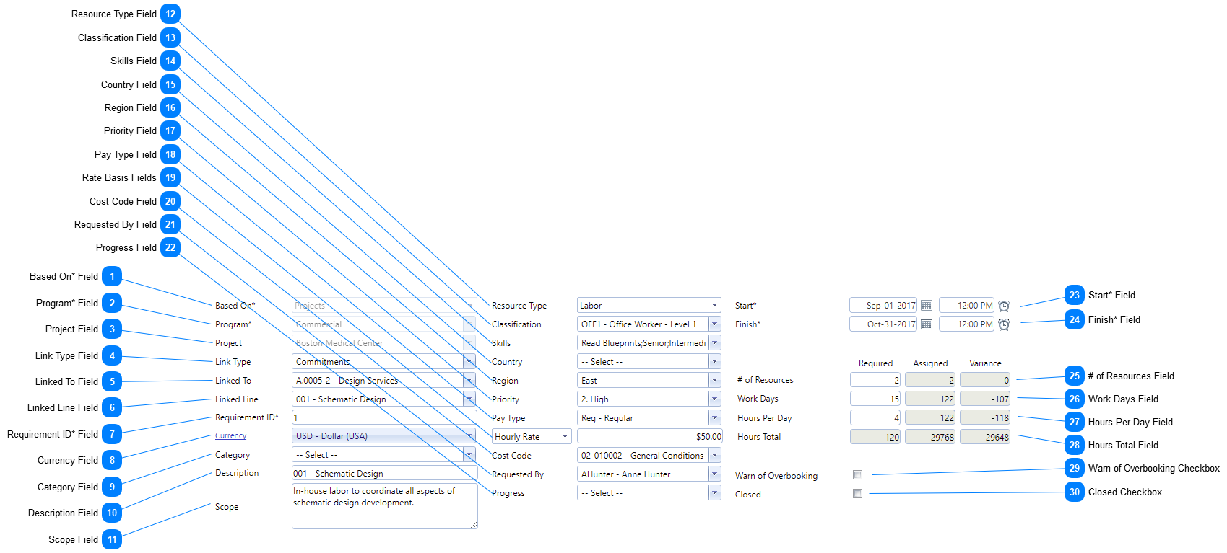Click the rate amount field $50.00
The height and width of the screenshot is (553, 1227).
click(649, 436)
